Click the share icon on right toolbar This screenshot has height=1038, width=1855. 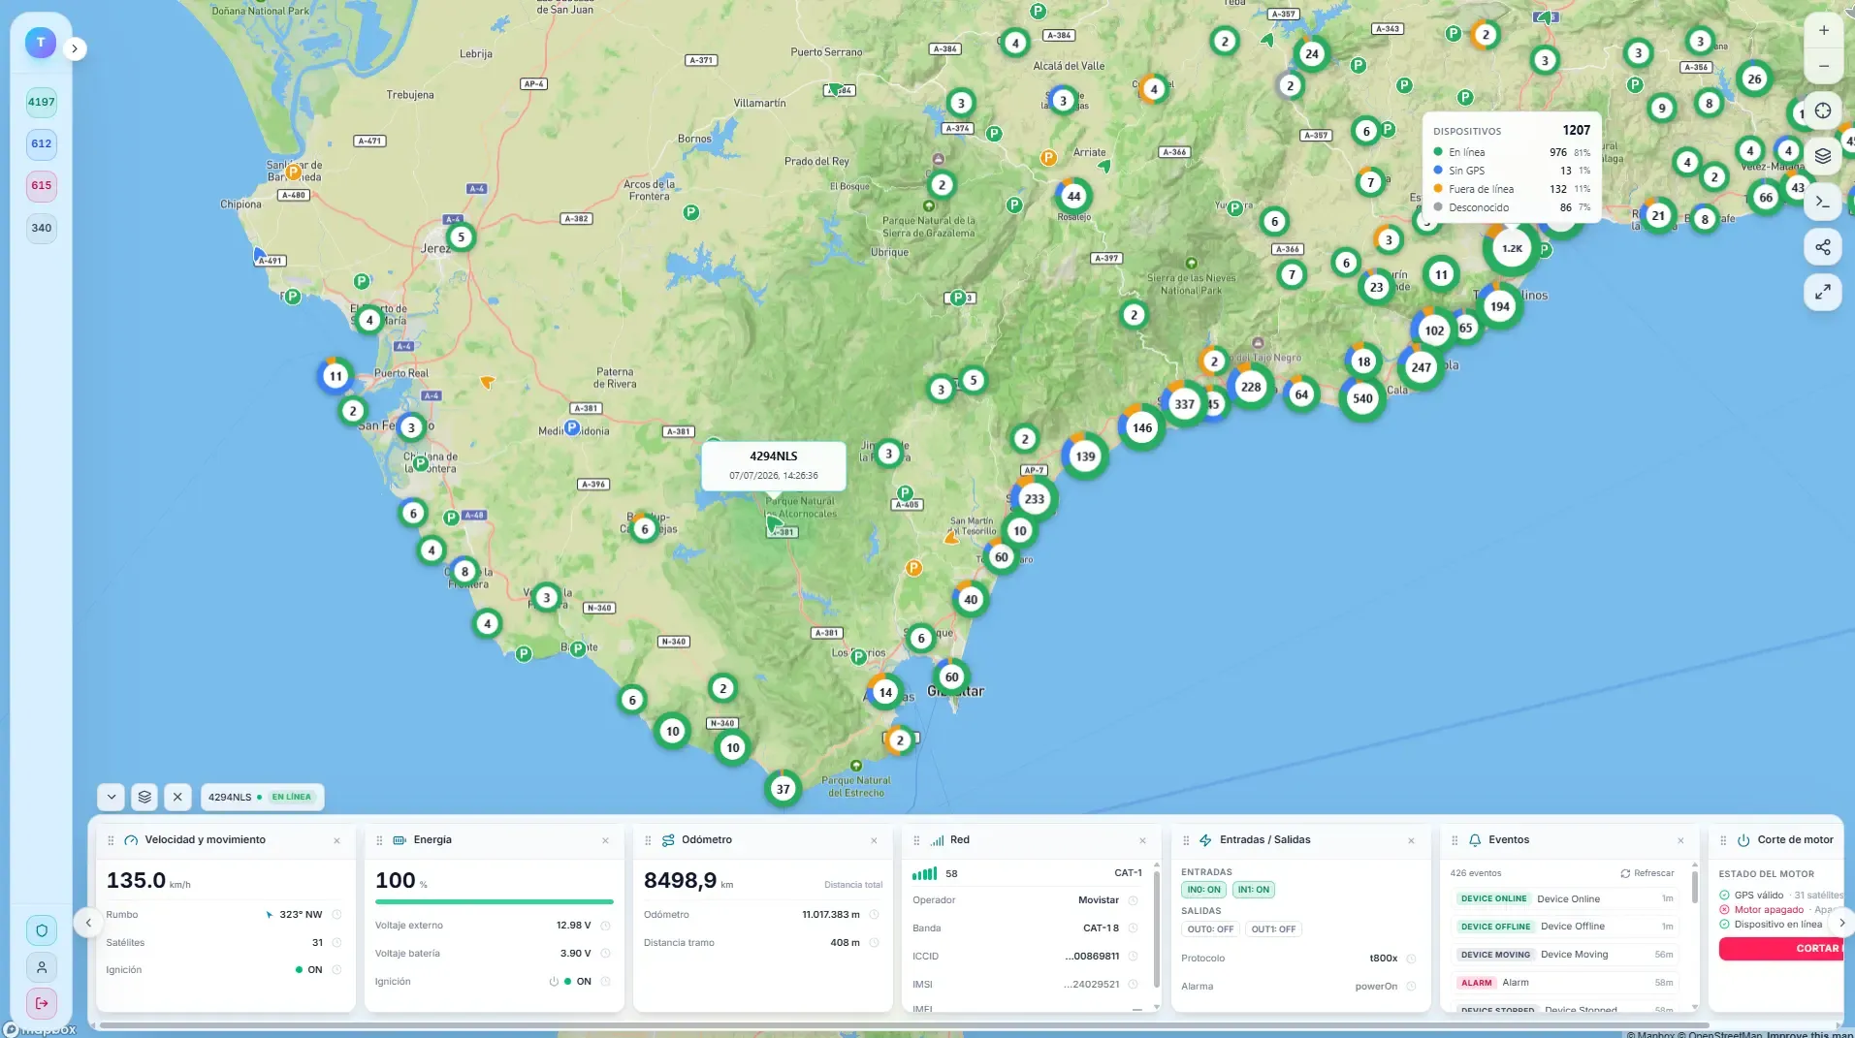click(x=1823, y=247)
